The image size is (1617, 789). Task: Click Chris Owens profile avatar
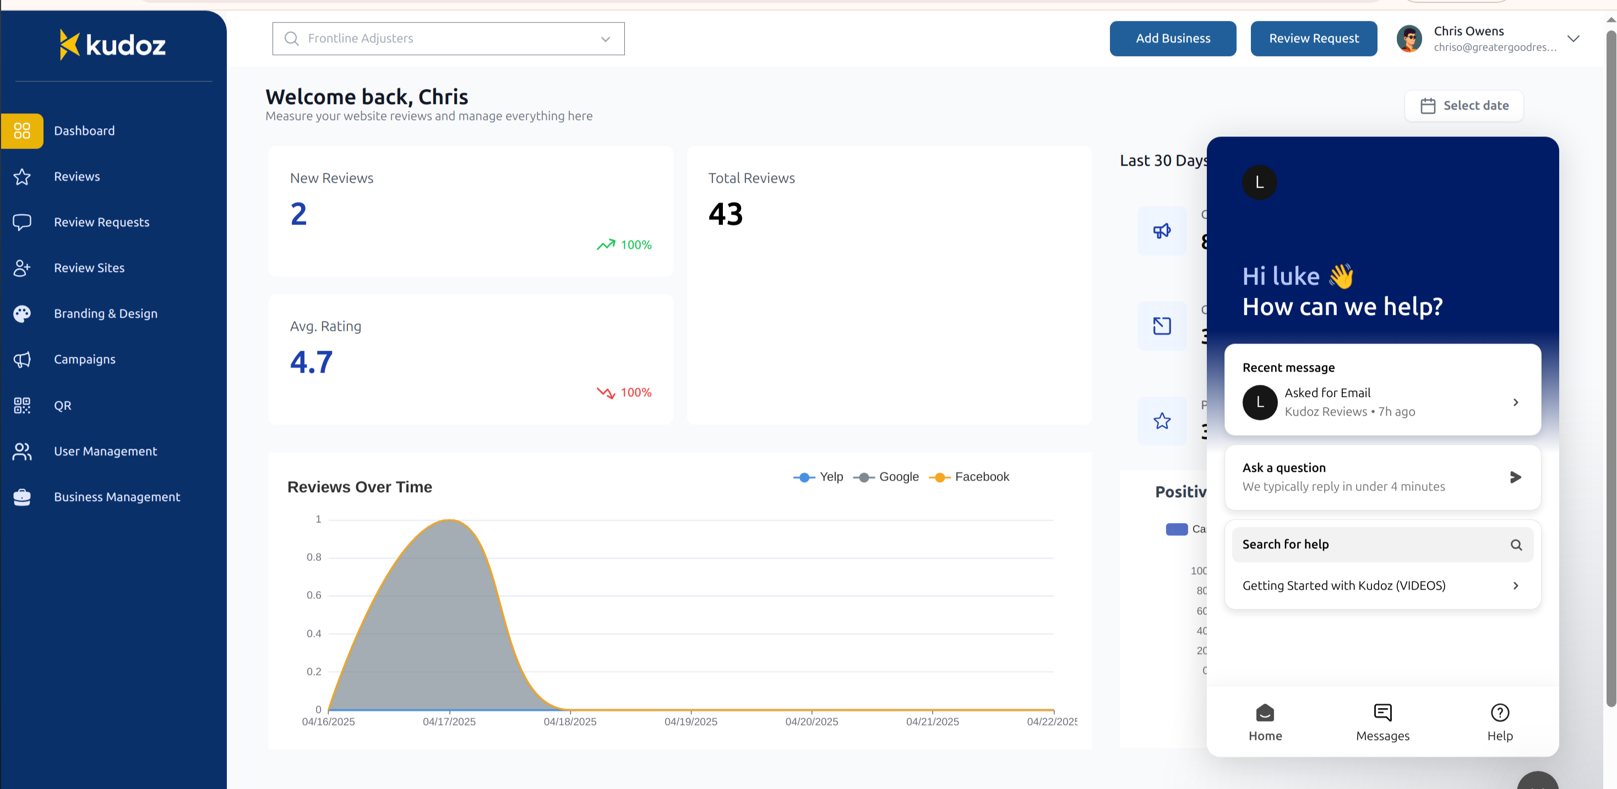click(1409, 39)
